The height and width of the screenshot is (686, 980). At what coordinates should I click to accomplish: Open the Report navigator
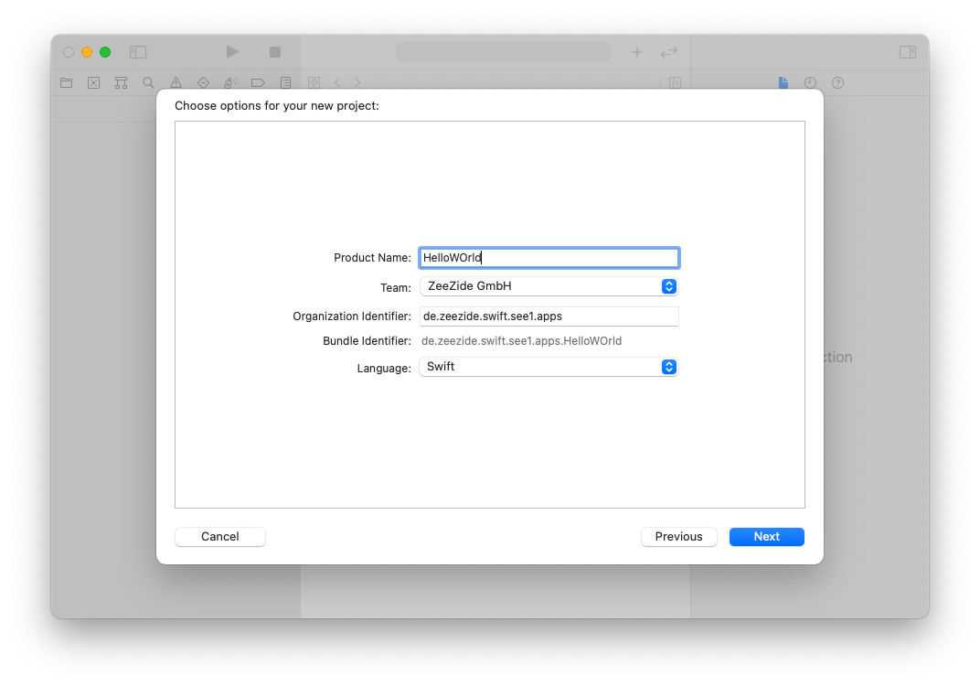285,82
